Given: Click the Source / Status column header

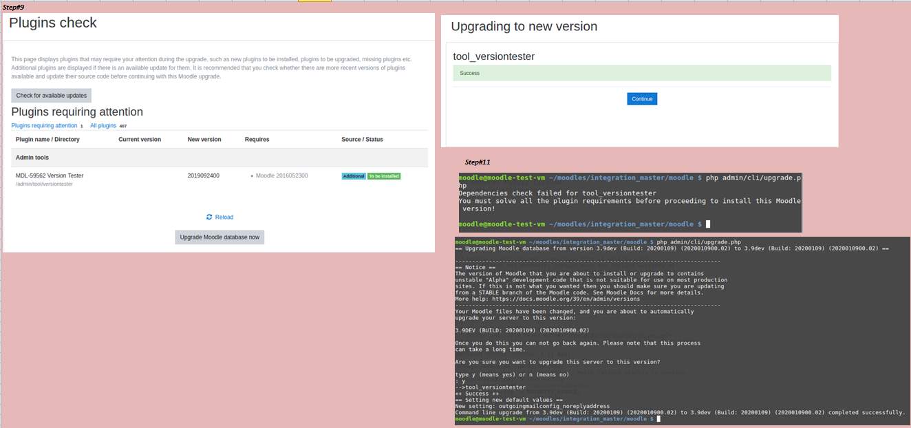Looking at the screenshot, I should pos(362,139).
